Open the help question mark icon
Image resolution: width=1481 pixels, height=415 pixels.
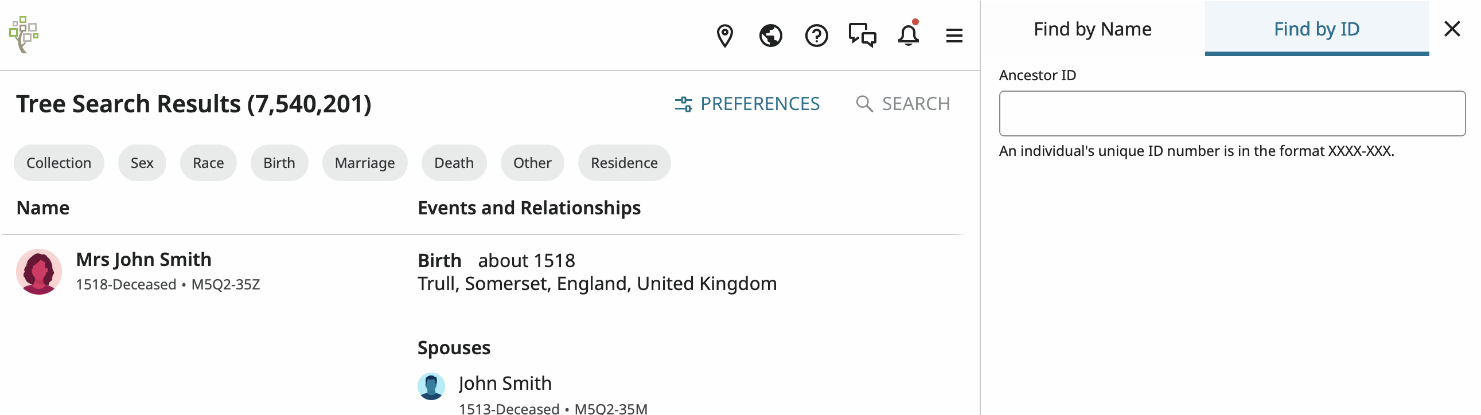(816, 36)
